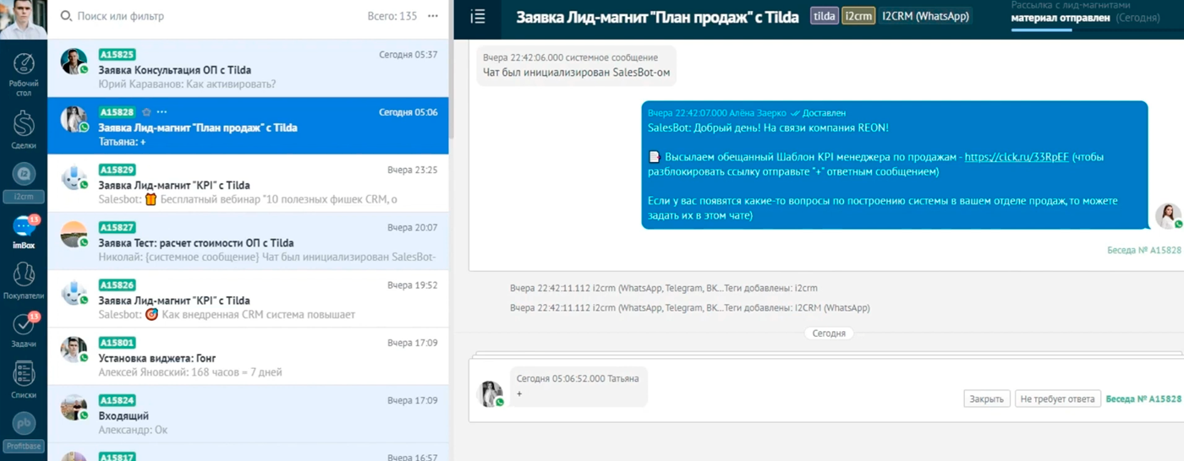Click the Не требует ответа button
Image resolution: width=1184 pixels, height=461 pixels.
1057,399
